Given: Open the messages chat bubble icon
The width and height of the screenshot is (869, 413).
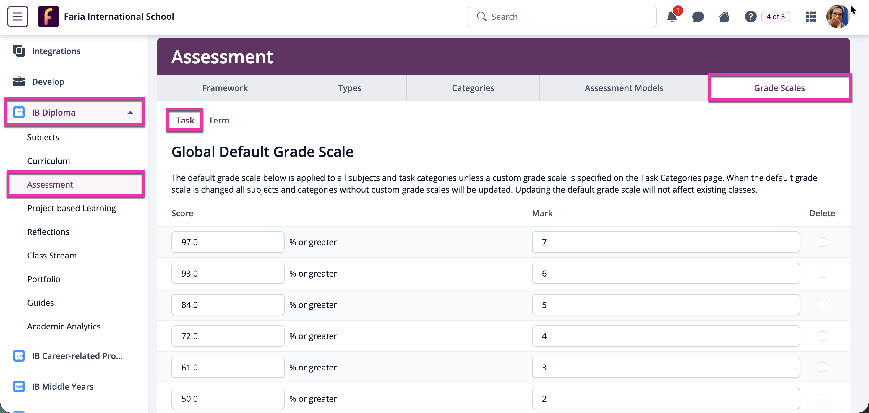Looking at the screenshot, I should pos(698,17).
